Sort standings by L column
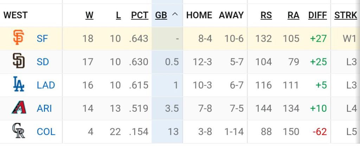The width and height of the screenshot is (360, 148). [118, 15]
